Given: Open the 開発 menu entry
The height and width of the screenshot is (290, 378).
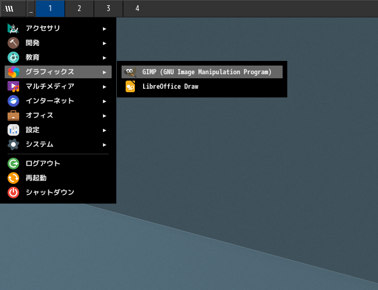Looking at the screenshot, I should pyautogui.click(x=58, y=43).
